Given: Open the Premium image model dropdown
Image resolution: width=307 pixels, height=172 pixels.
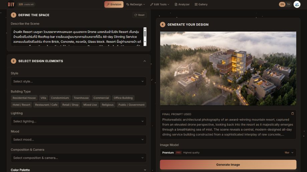Looking at the screenshot, I should tap(228, 152).
